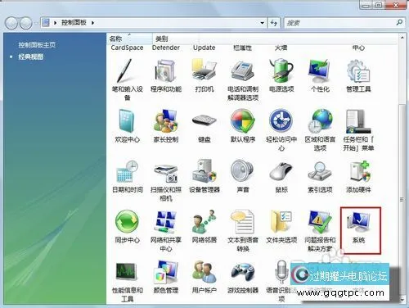Image resolution: width=409 pixels, height=308 pixels.
Task: Open 欢迎中心 welcome center icon
Action: 127,121
